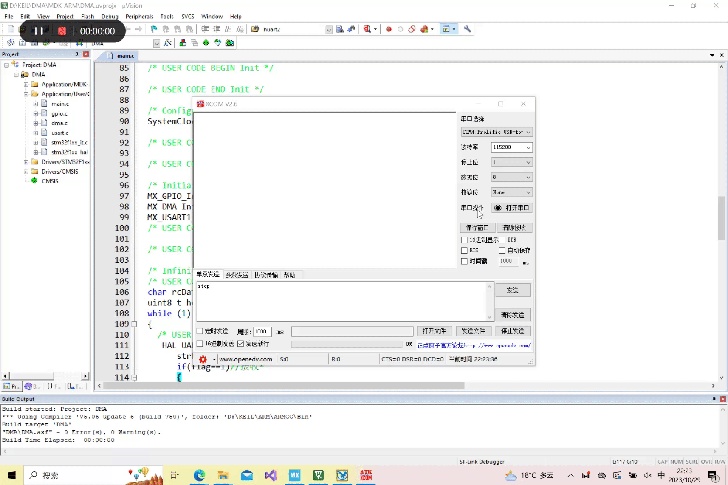Open the 波特率 115200 dropdown
Image resolution: width=728 pixels, height=485 pixels.
511,147
